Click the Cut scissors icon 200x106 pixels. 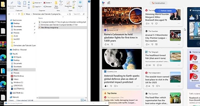[x=29, y=2]
